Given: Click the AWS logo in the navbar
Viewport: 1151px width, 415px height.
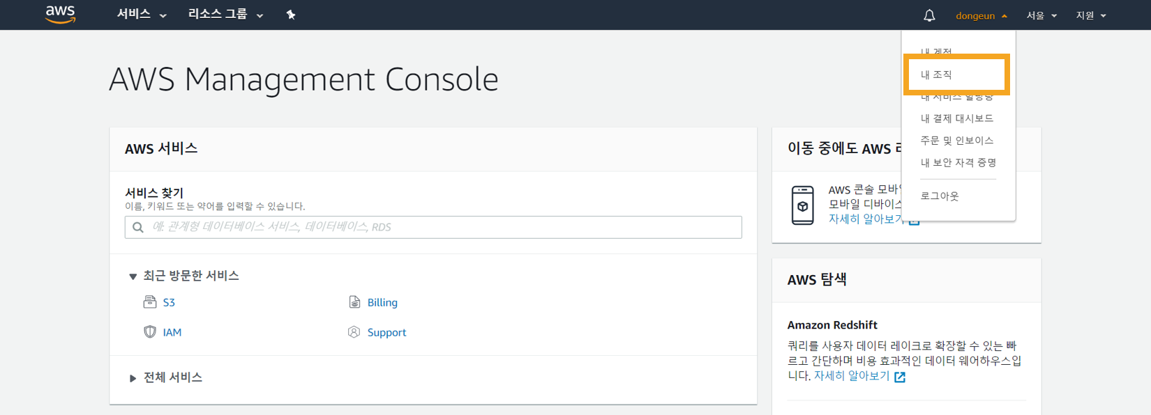Looking at the screenshot, I should (x=60, y=14).
